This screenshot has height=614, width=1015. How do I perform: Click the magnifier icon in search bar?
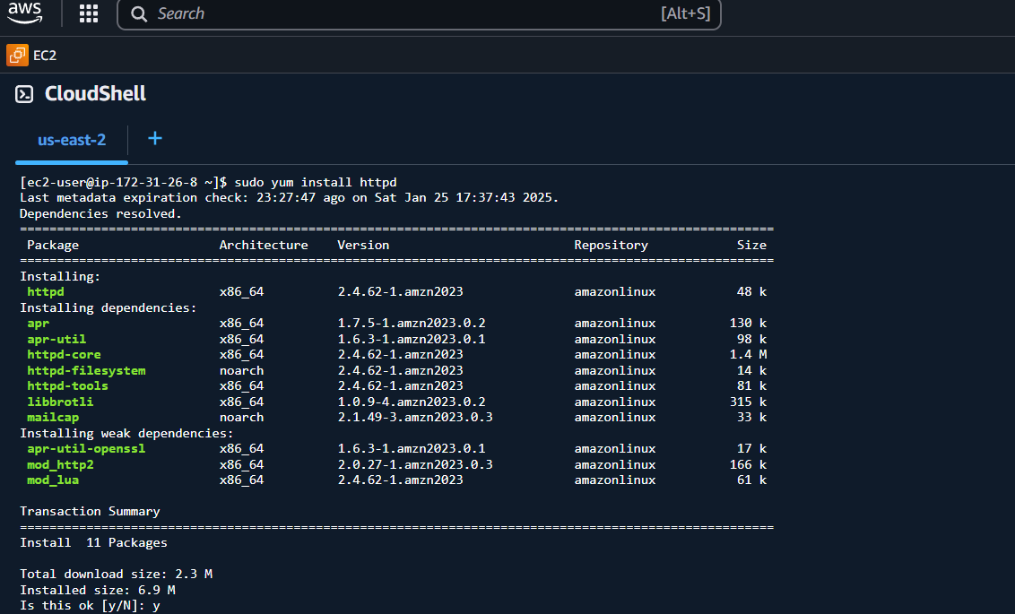coord(138,13)
